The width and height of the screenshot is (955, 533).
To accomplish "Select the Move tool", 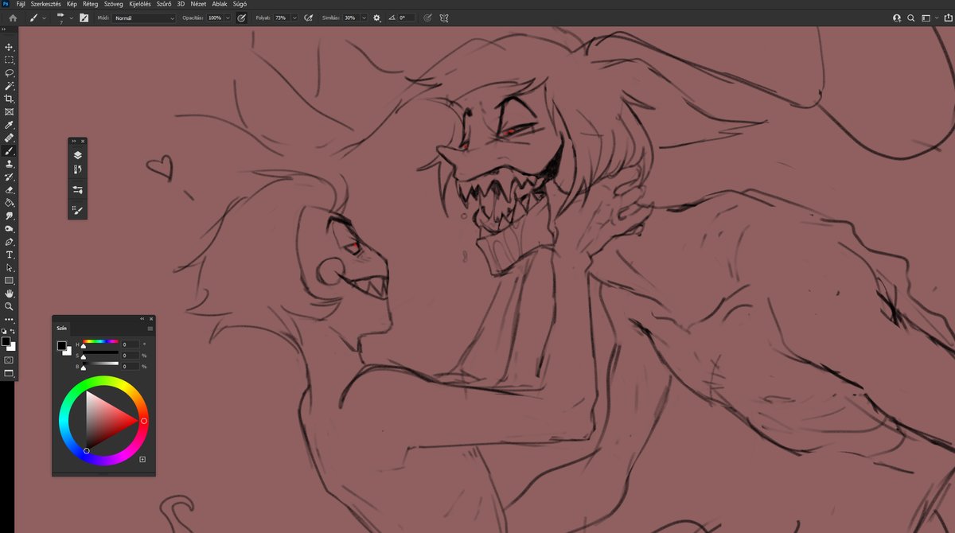I will [x=10, y=47].
